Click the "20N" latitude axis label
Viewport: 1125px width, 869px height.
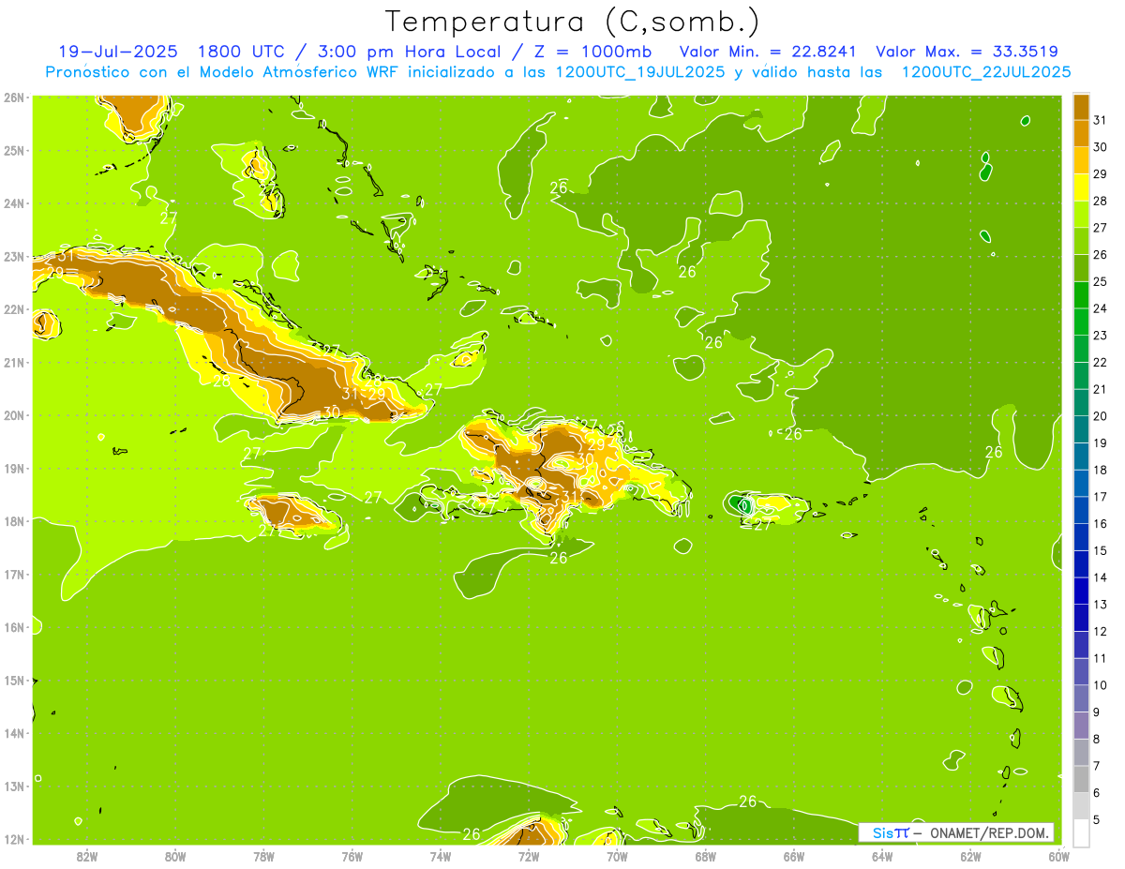click(x=14, y=415)
